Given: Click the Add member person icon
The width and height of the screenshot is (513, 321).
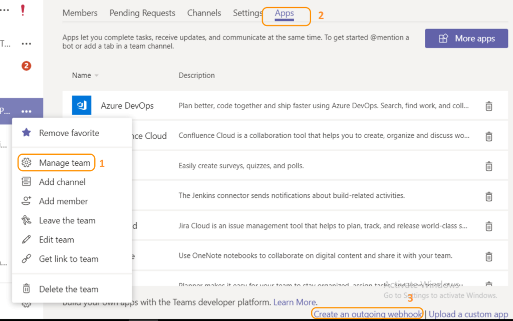Looking at the screenshot, I should pyautogui.click(x=27, y=201).
